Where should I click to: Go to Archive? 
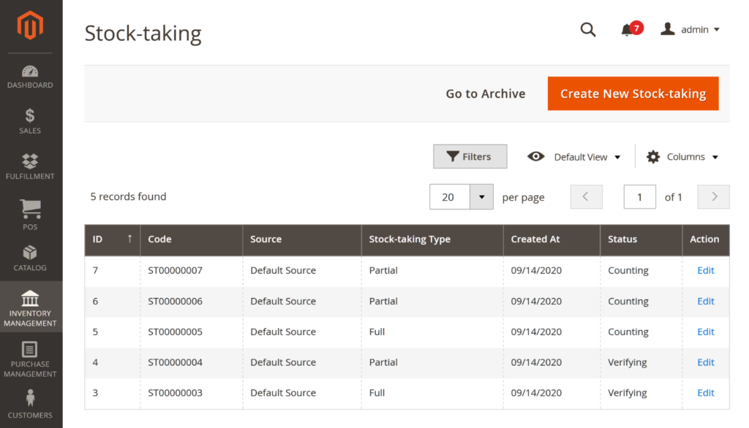click(485, 93)
